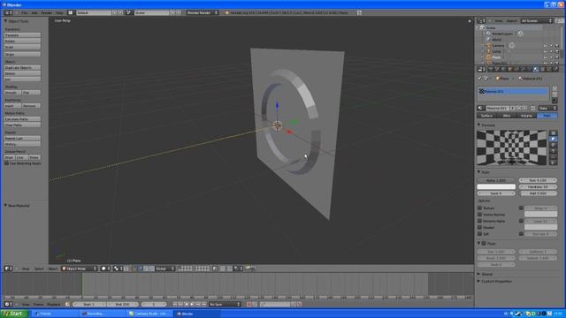Screen dimensions: 566x318
Task: Open the All Scenes outliner dropdown
Action: (x=537, y=21)
